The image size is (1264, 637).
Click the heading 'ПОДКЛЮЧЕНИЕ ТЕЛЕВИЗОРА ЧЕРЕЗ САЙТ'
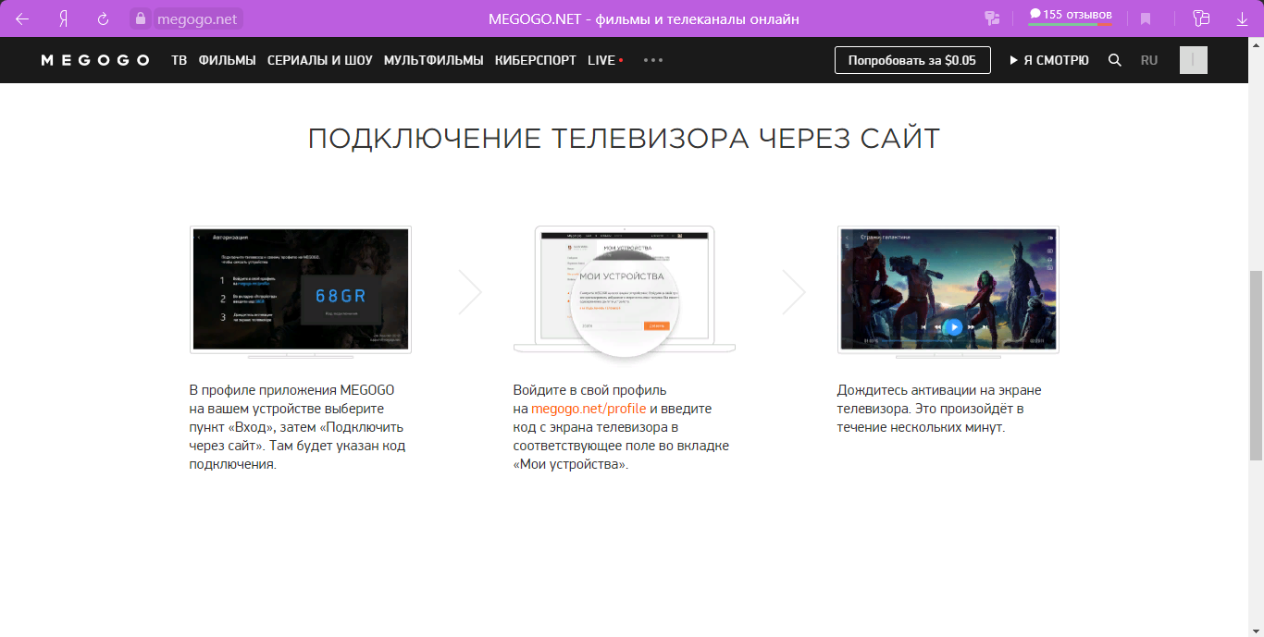click(x=625, y=139)
